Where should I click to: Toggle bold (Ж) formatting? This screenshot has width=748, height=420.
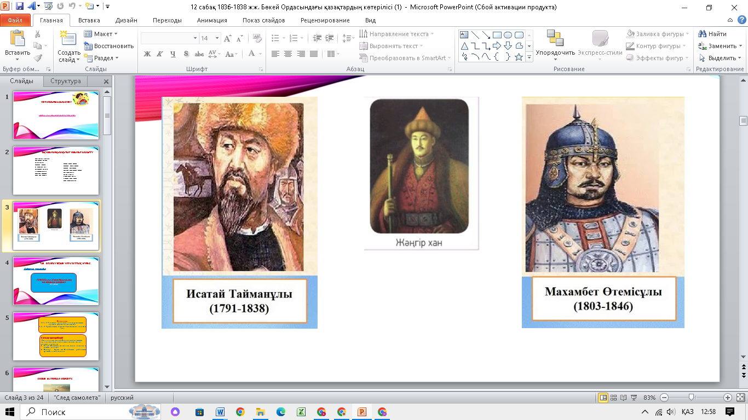(x=147, y=54)
